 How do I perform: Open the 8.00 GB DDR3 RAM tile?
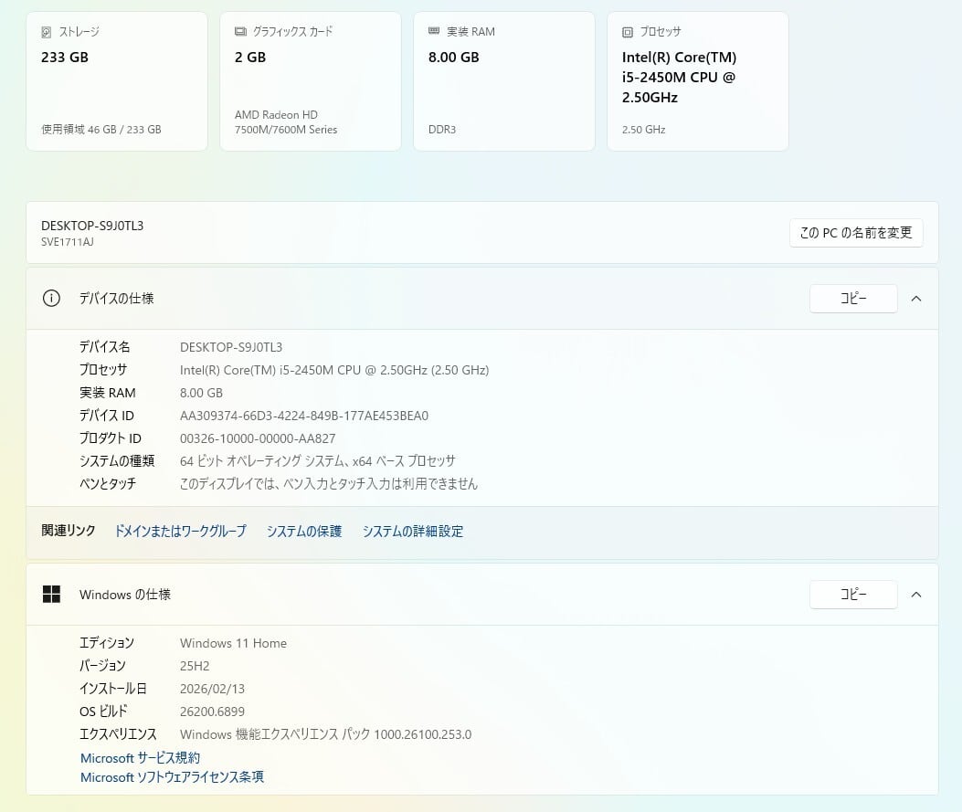point(504,82)
